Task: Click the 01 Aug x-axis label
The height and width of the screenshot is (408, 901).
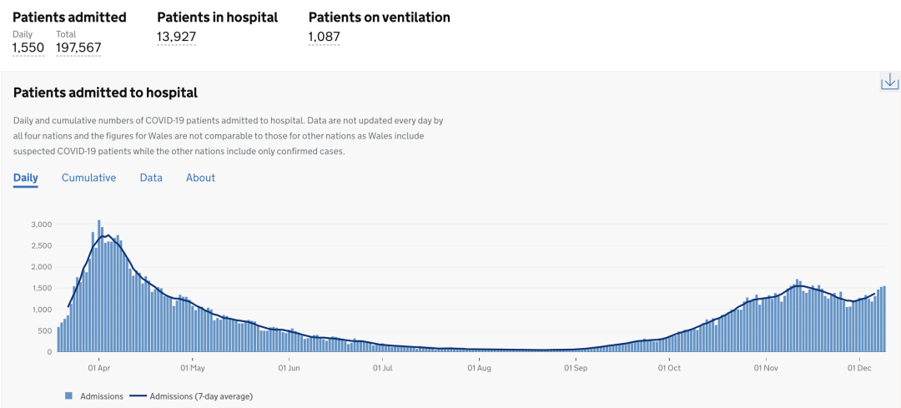Action: [480, 367]
